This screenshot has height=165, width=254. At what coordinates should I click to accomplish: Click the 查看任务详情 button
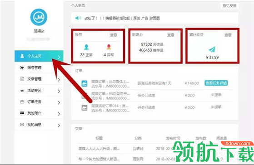(x=216, y=83)
